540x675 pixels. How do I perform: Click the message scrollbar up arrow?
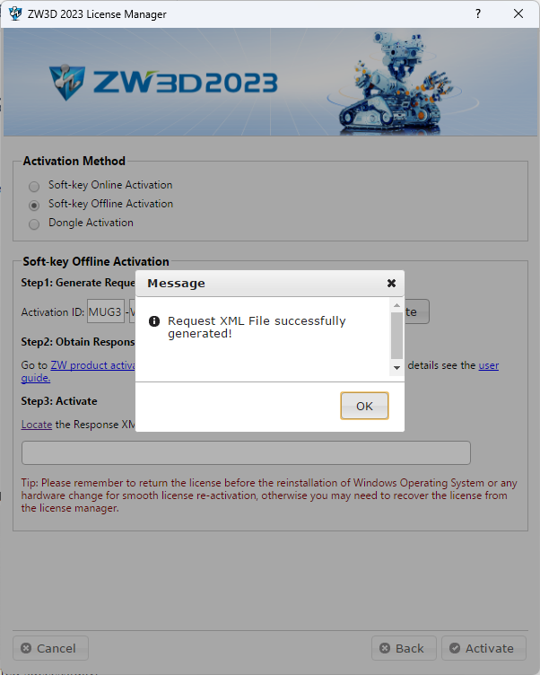(396, 305)
